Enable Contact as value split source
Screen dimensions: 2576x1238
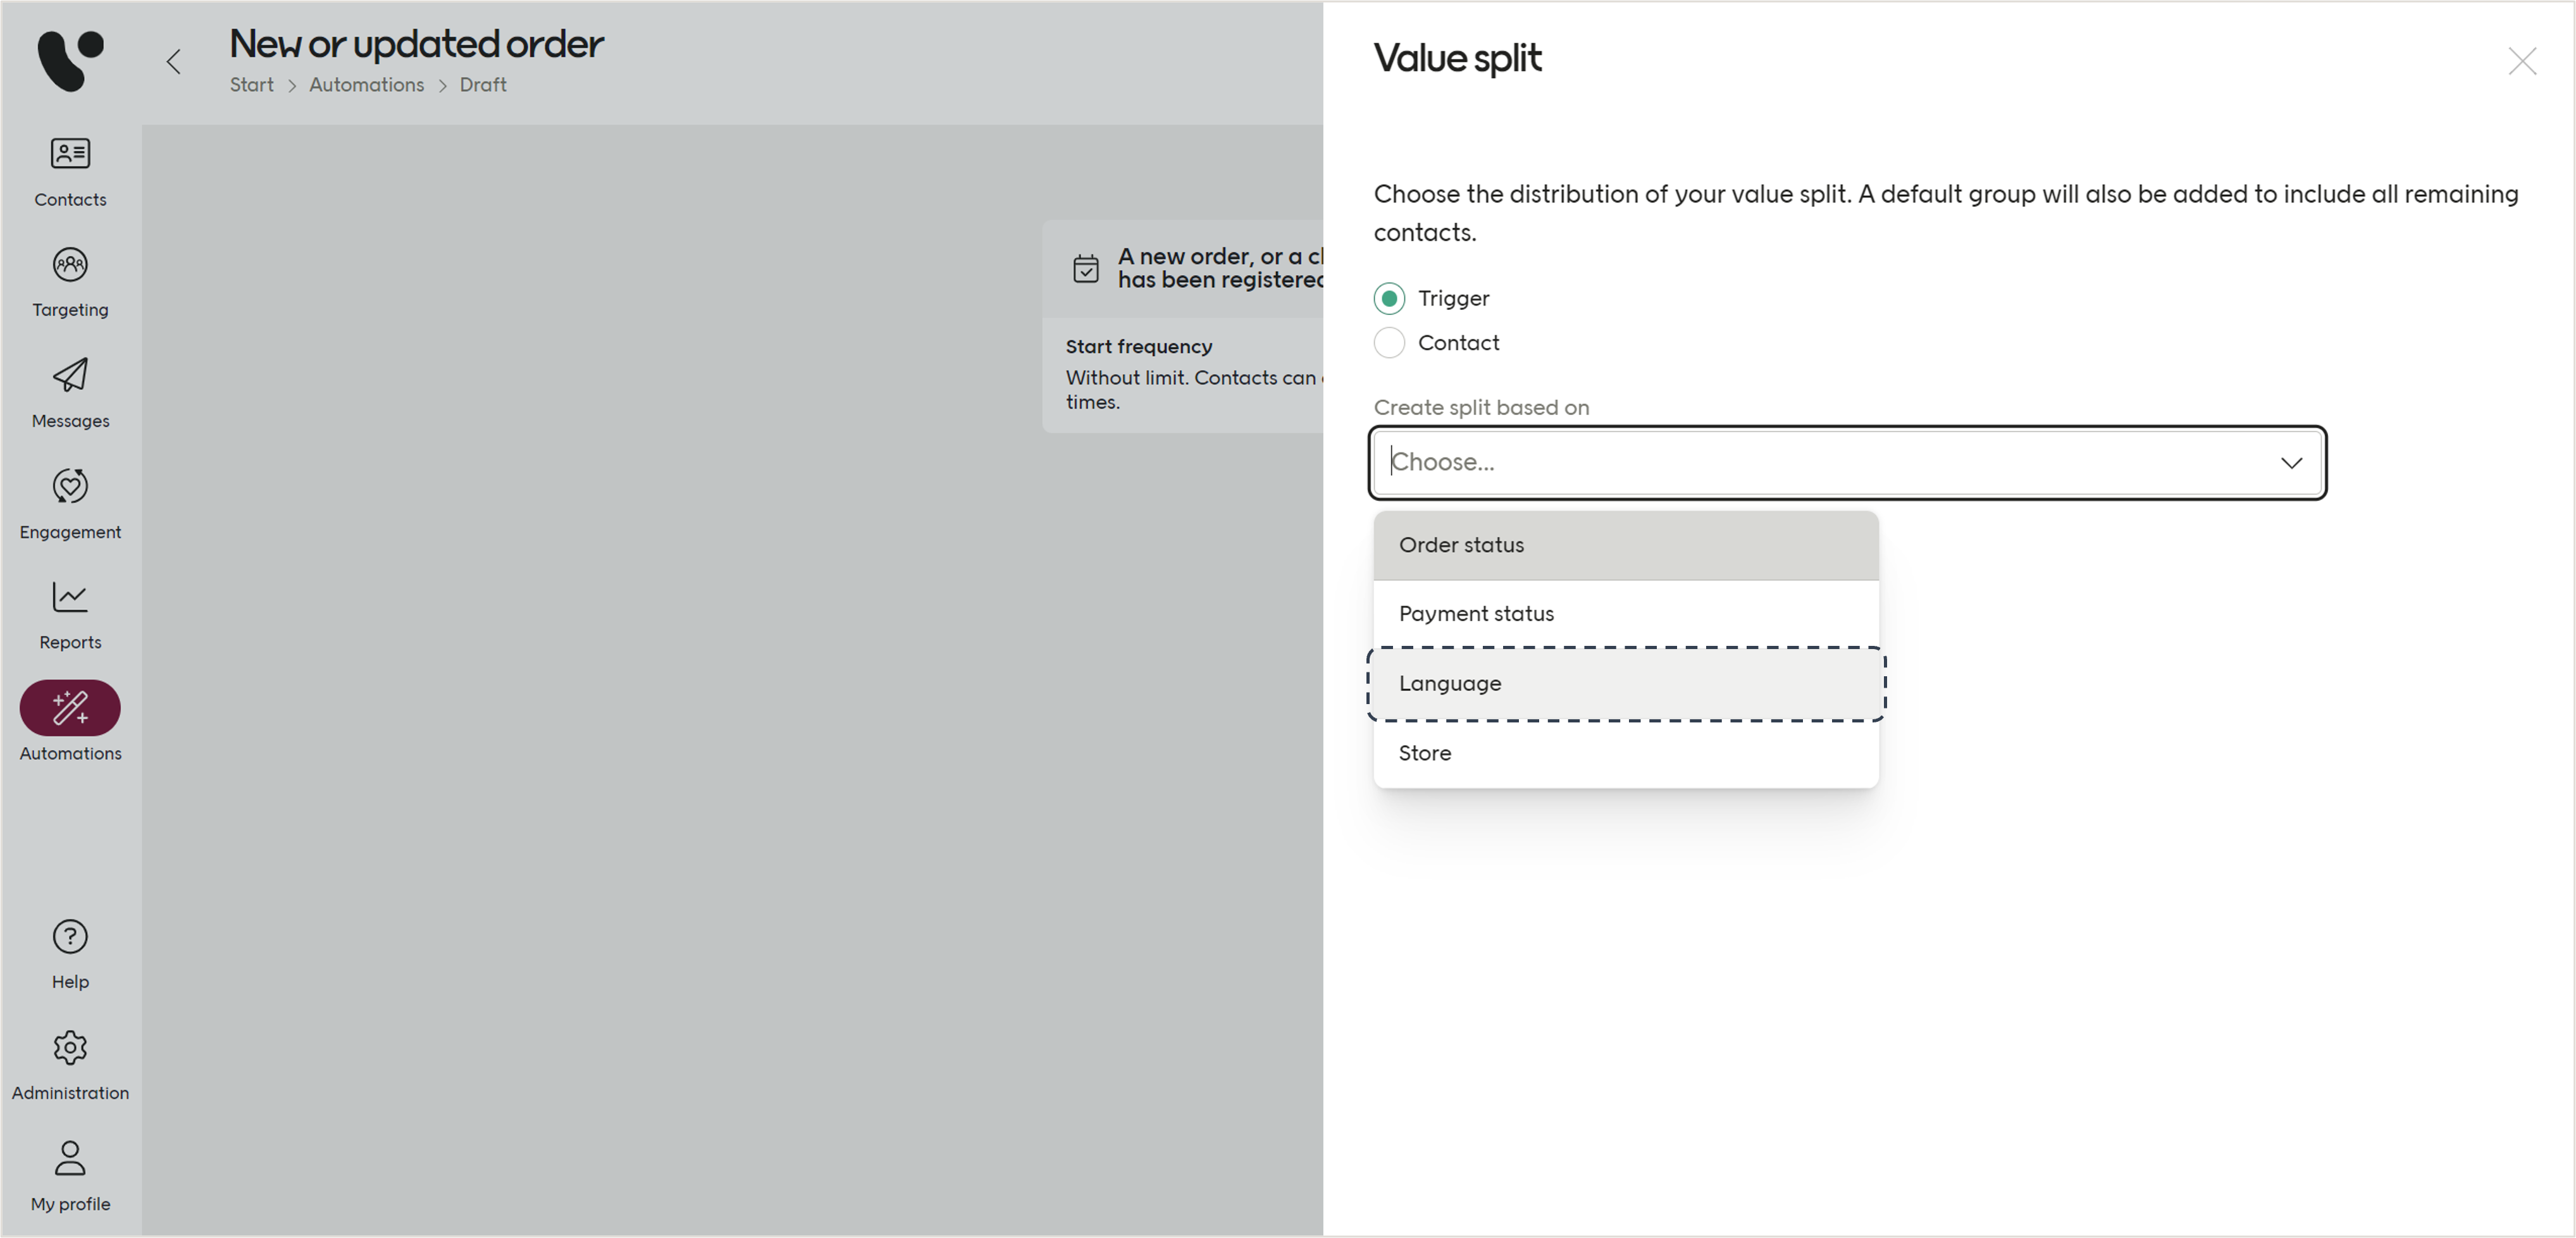[1389, 342]
